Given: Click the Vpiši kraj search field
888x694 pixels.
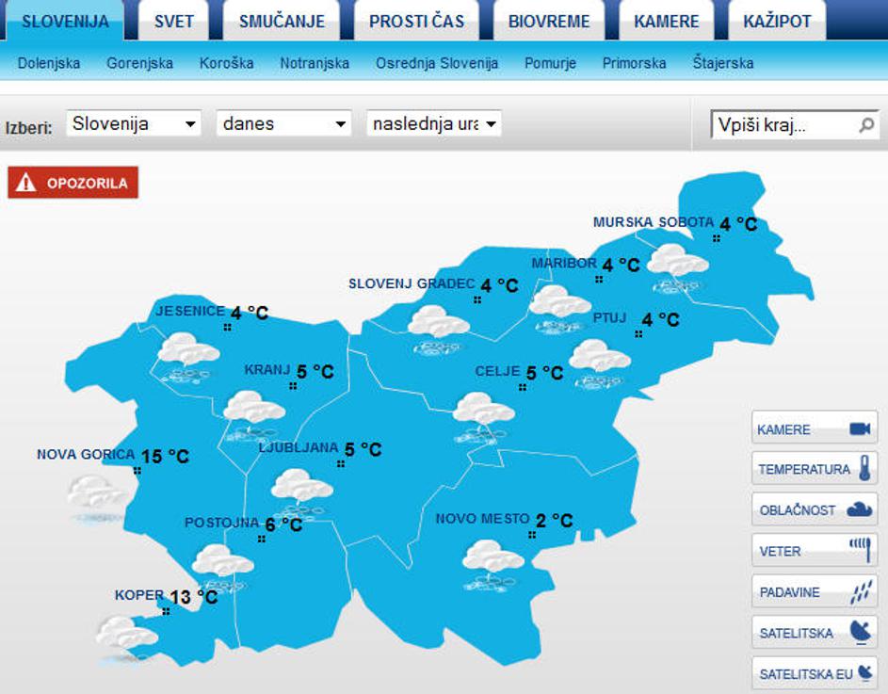Looking at the screenshot, I should pyautogui.click(x=782, y=125).
